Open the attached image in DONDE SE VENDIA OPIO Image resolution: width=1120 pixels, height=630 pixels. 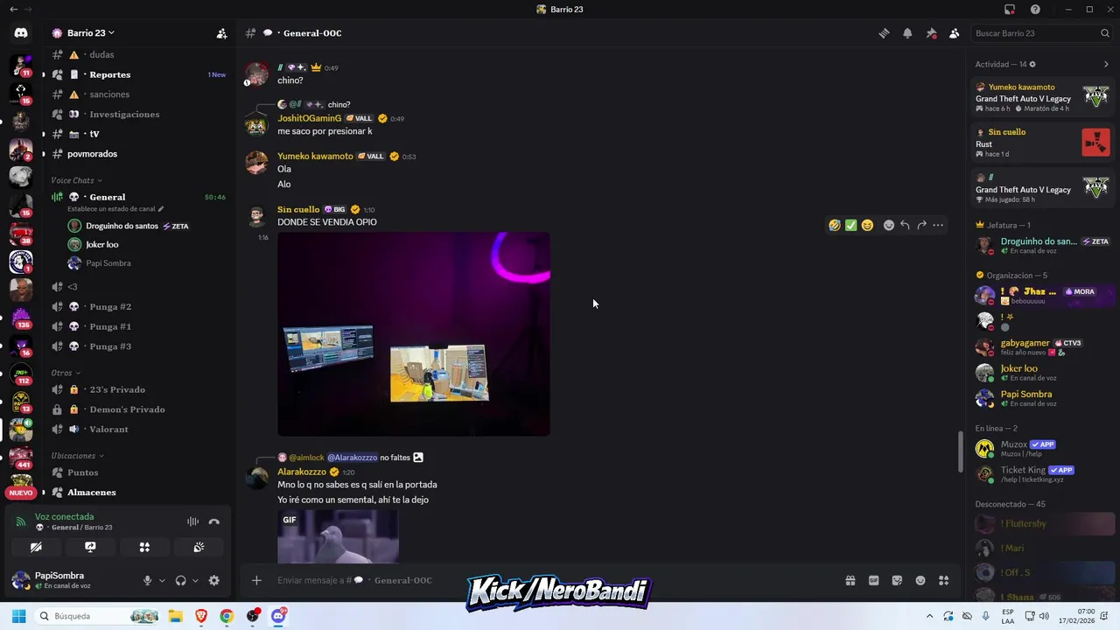pyautogui.click(x=414, y=333)
